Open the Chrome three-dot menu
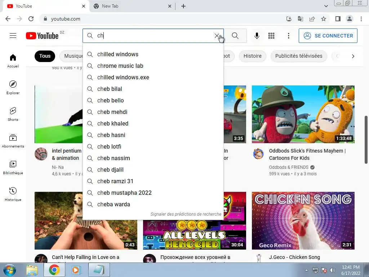 (361, 19)
